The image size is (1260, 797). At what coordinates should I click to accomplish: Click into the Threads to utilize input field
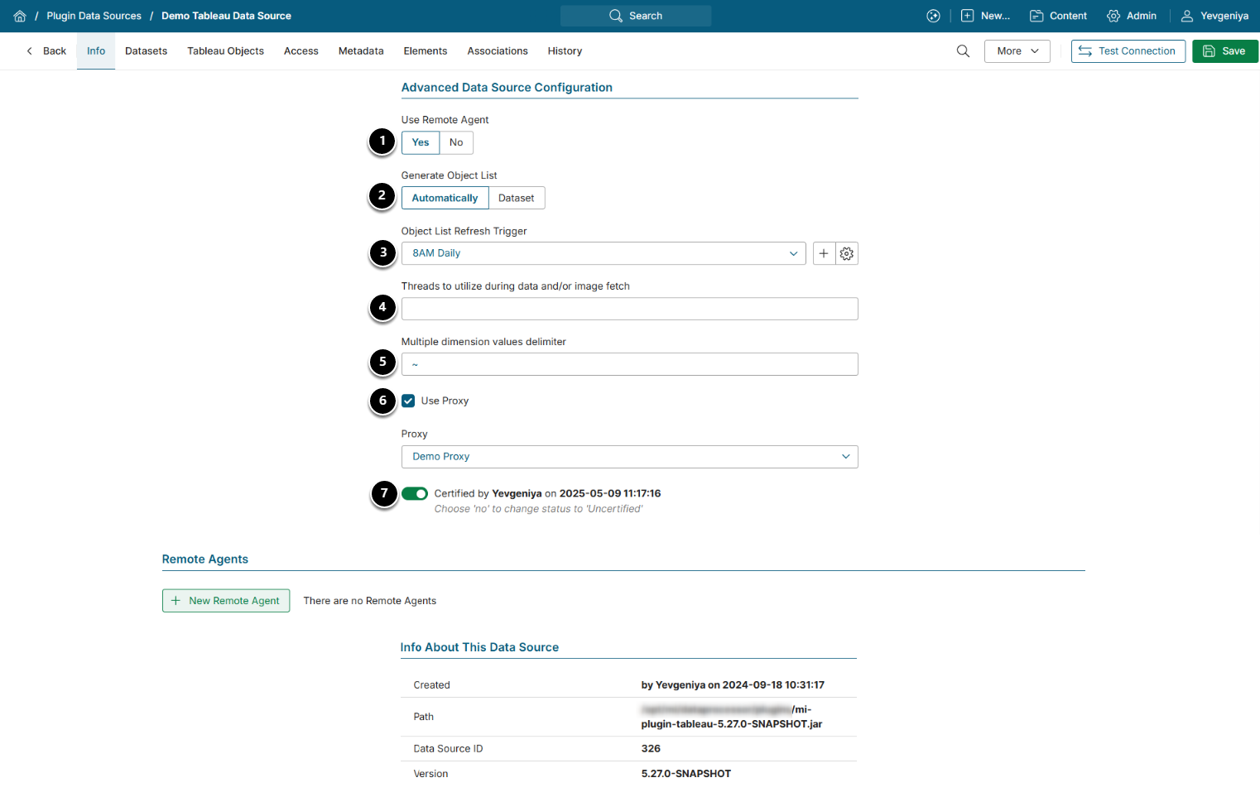coord(629,310)
